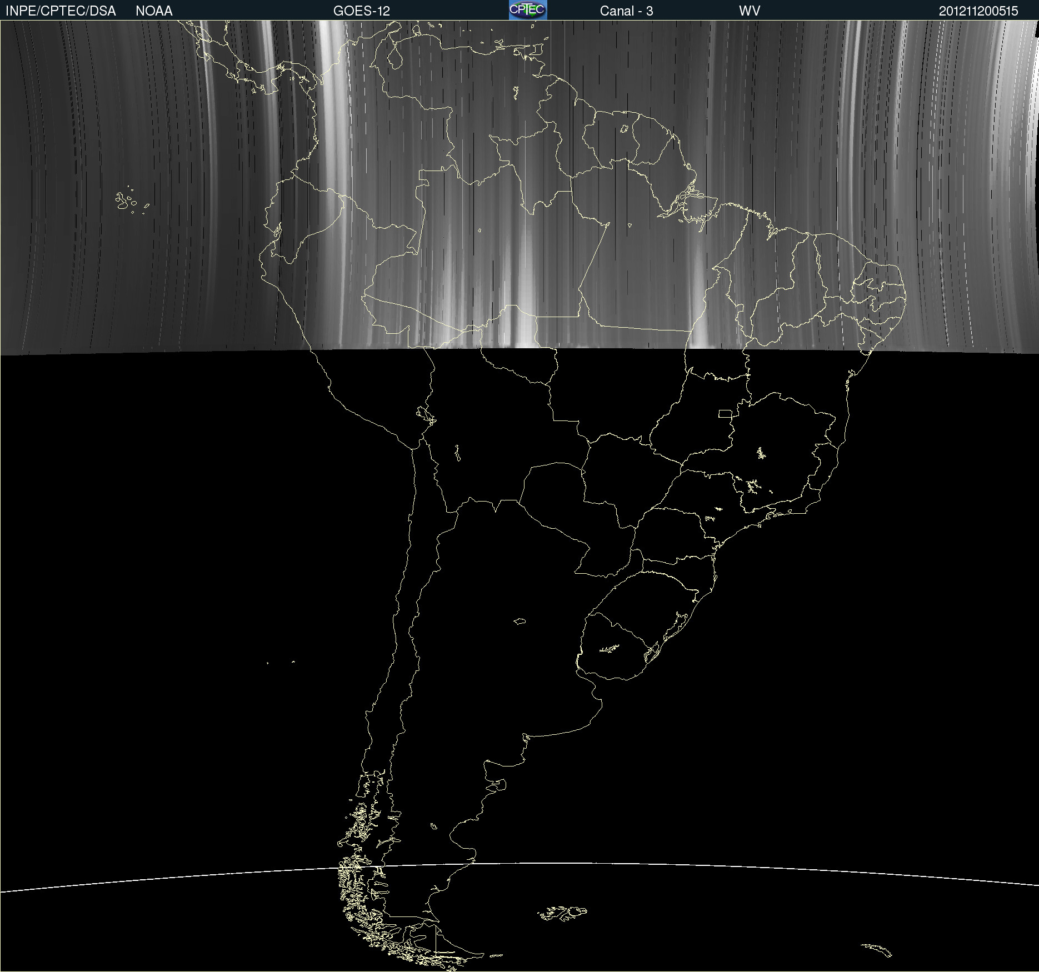Click the Falkland Islands outline
Screen dimensions: 1039x972
(562, 913)
